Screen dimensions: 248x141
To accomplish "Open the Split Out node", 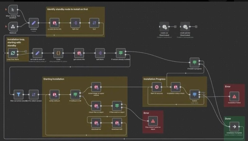I will tap(75, 23).
